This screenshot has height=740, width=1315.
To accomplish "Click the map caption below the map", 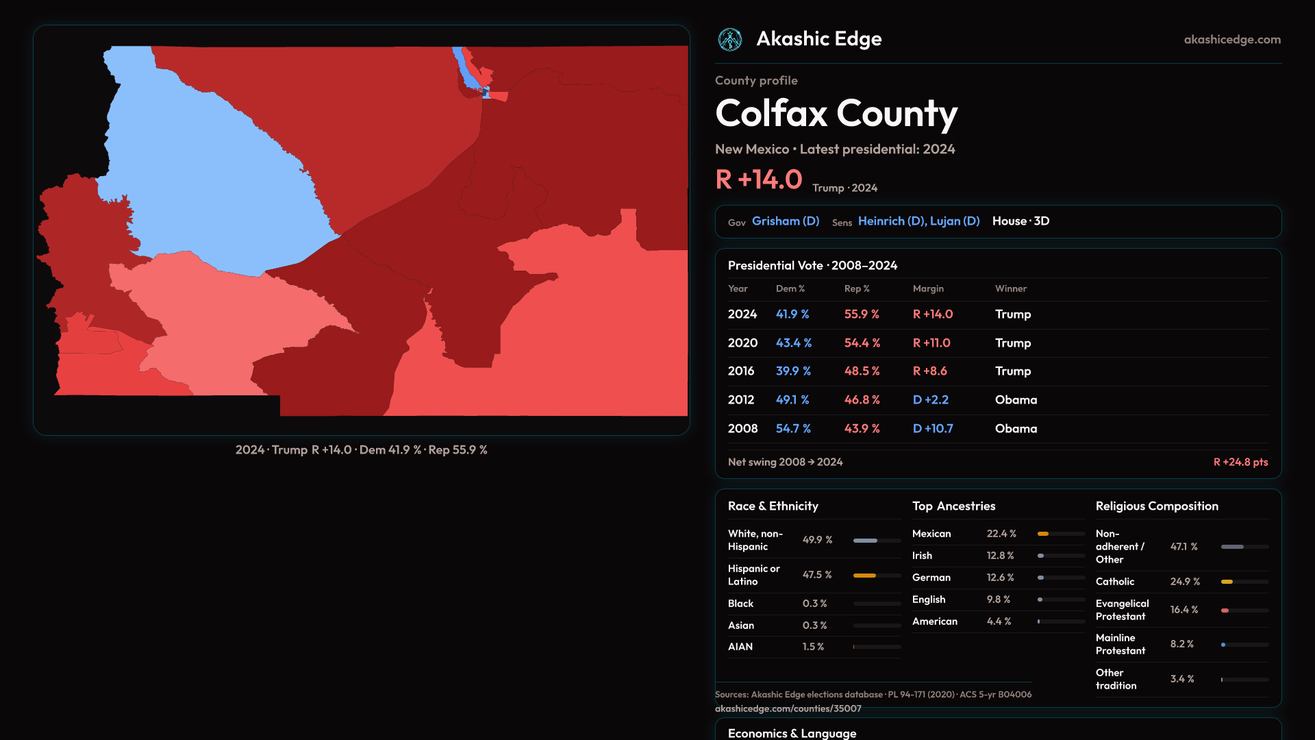I will (361, 450).
